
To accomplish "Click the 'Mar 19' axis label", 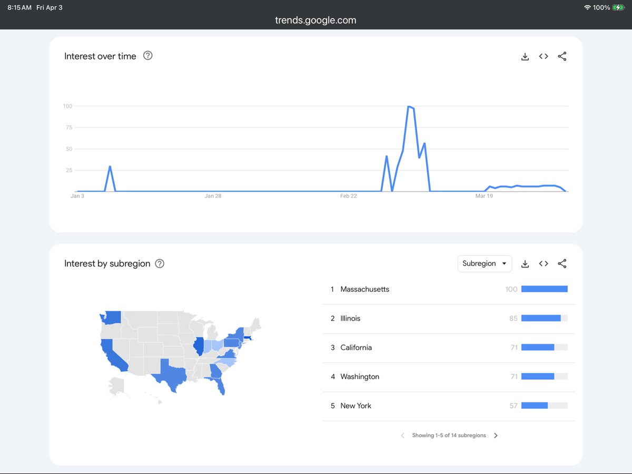I will [484, 196].
